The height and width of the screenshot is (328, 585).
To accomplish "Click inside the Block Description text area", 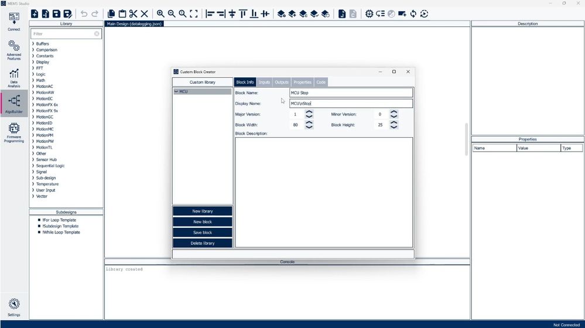I will (x=324, y=192).
